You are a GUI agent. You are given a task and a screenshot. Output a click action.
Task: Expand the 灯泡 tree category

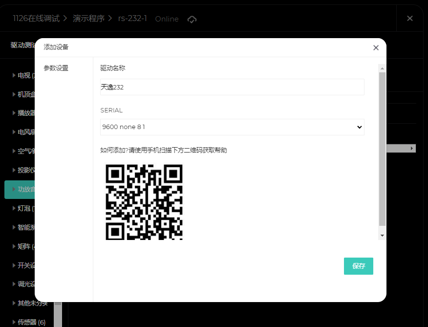tap(14, 208)
